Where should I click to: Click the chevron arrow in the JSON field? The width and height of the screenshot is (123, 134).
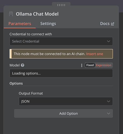(x=108, y=101)
